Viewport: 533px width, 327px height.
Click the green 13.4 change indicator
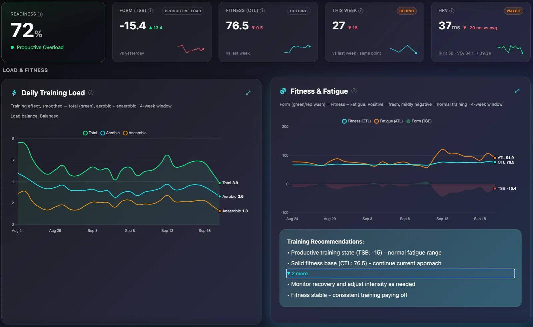click(156, 28)
